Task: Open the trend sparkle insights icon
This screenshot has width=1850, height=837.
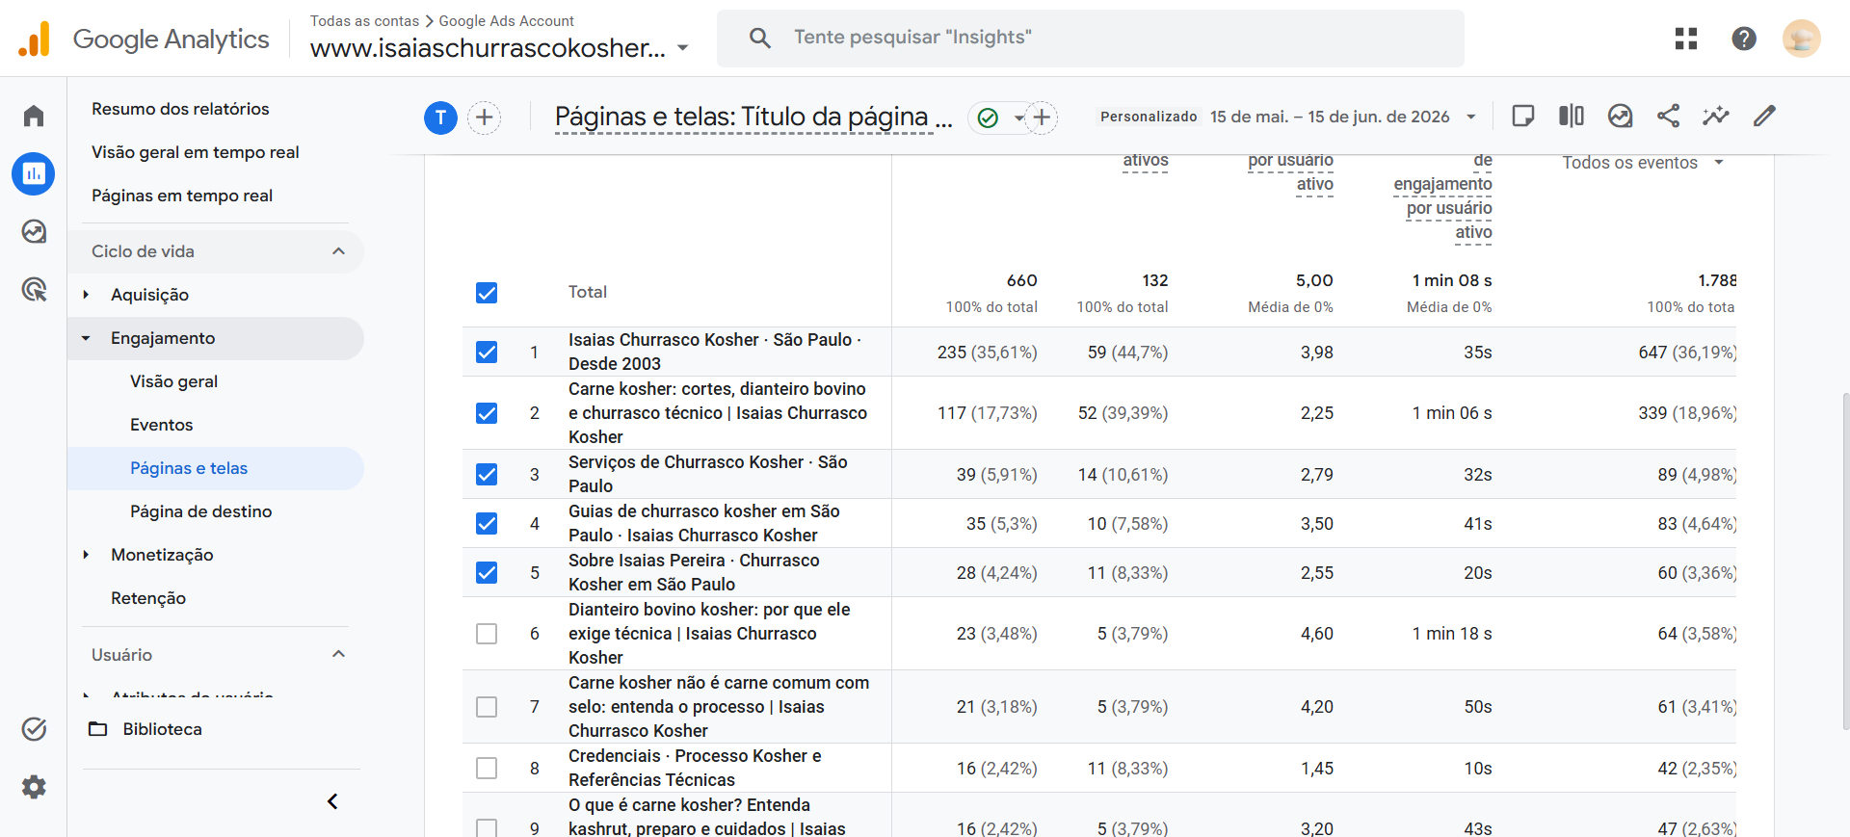Action: [1716, 117]
